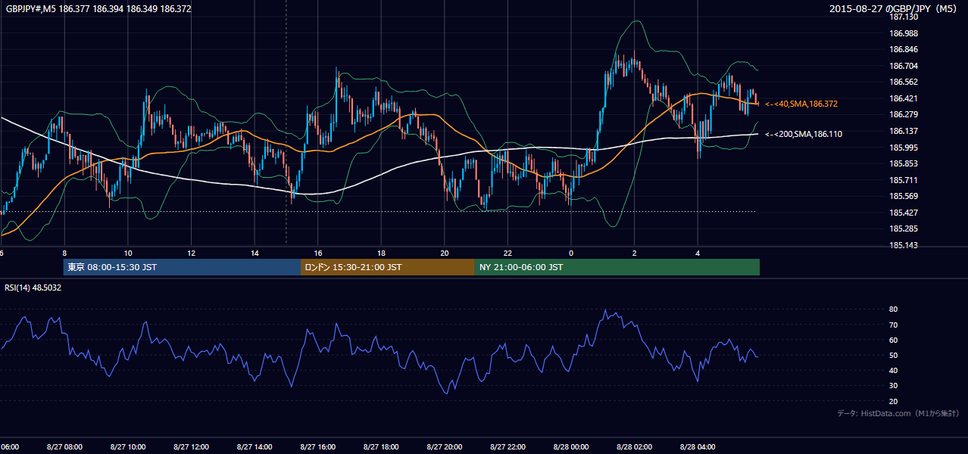This screenshot has width=968, height=454.
Task: Click price axis value 185.995
Action: [x=904, y=148]
